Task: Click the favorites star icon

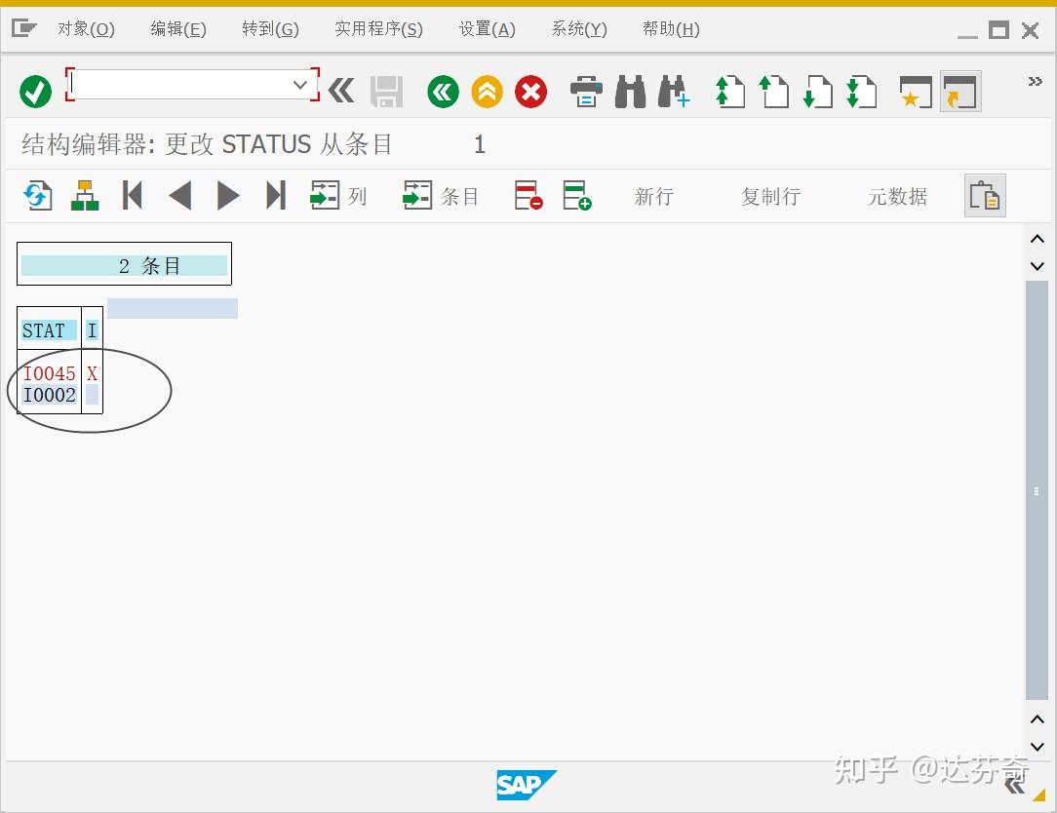Action: tap(915, 91)
